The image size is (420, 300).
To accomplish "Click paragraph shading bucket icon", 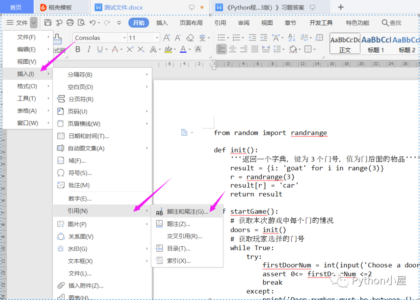I will point(293,49).
